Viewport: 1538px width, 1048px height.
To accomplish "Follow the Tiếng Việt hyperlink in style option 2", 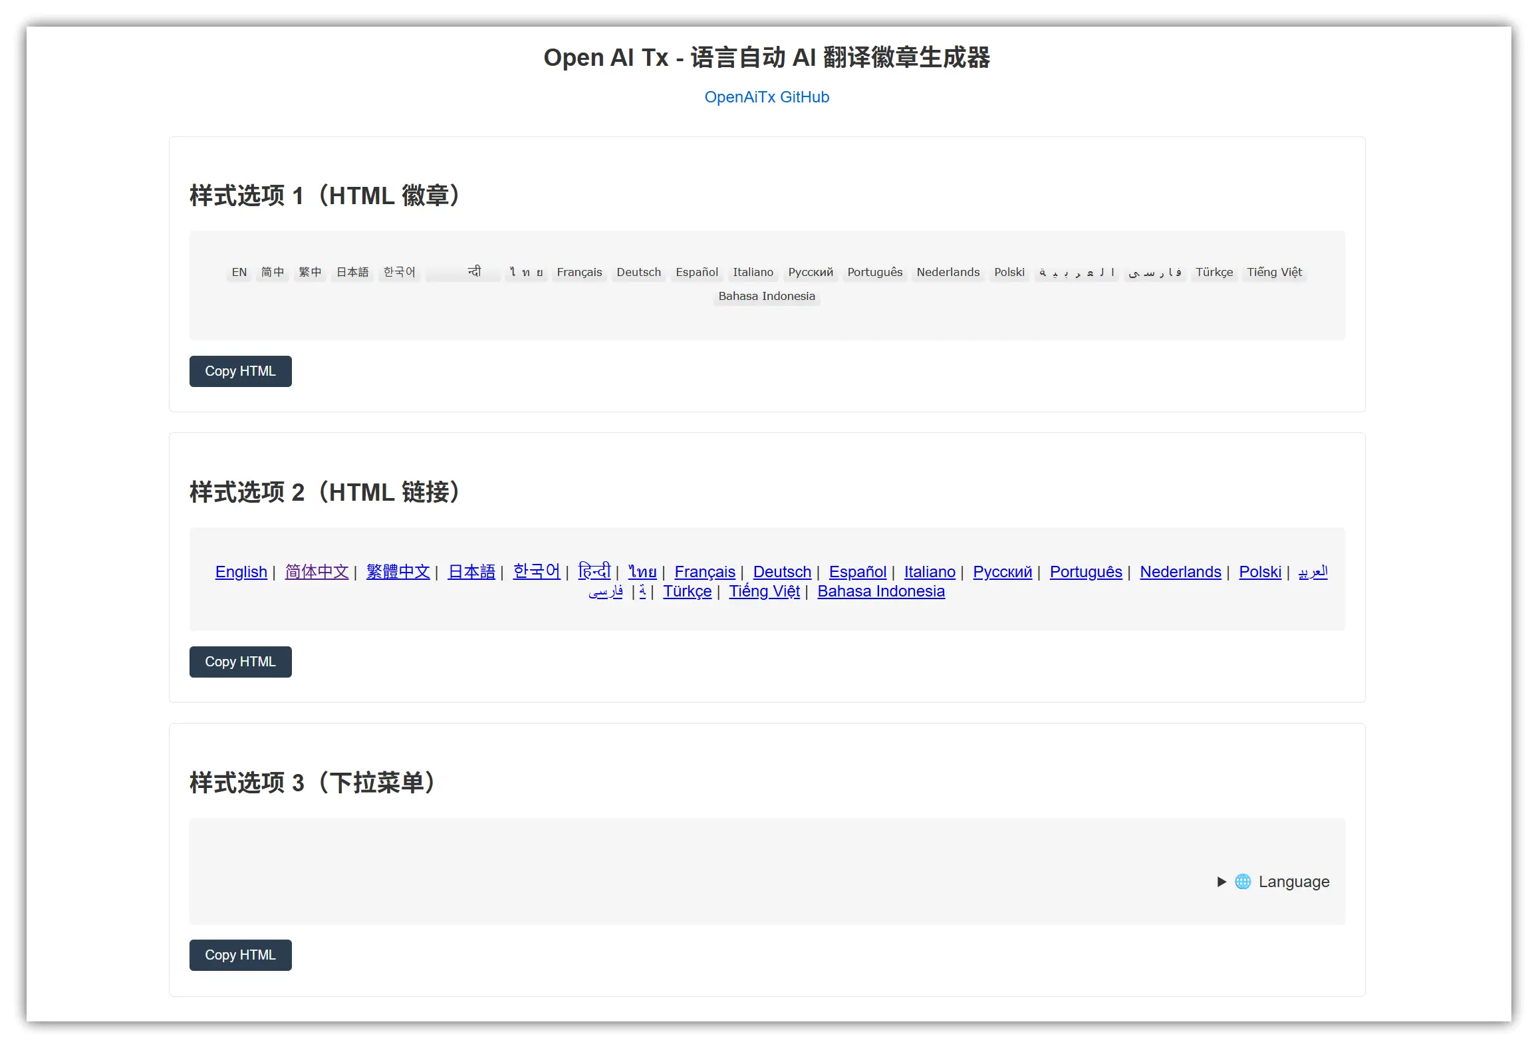I will [x=764, y=591].
